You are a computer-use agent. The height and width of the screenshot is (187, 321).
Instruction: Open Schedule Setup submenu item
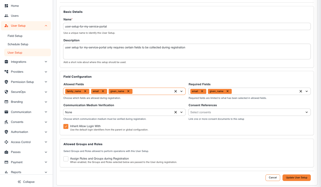[x=18, y=44]
